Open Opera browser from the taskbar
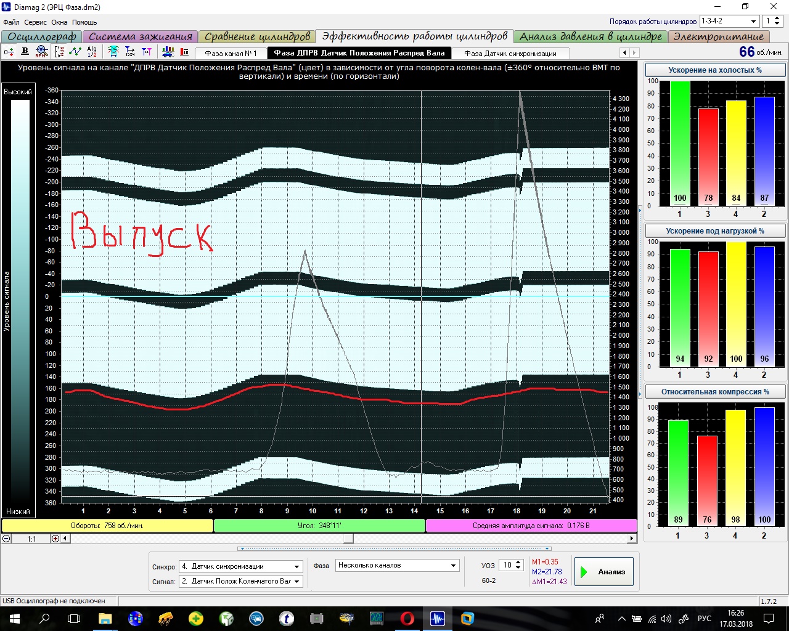The width and height of the screenshot is (789, 631). click(407, 619)
